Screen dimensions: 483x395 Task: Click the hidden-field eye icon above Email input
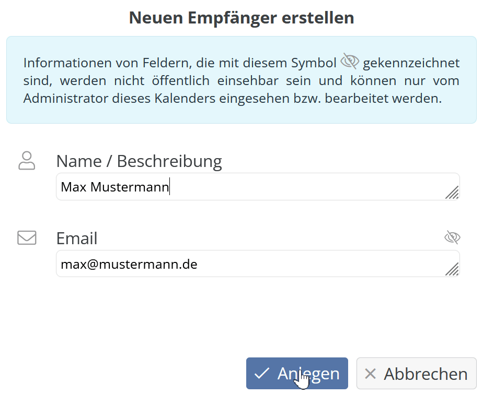[x=452, y=238]
